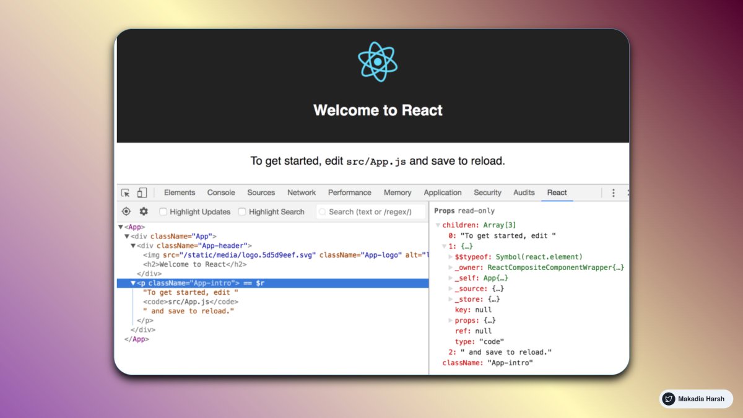The height and width of the screenshot is (418, 743).
Task: Toggle the device toolbar icon
Action: point(142,193)
